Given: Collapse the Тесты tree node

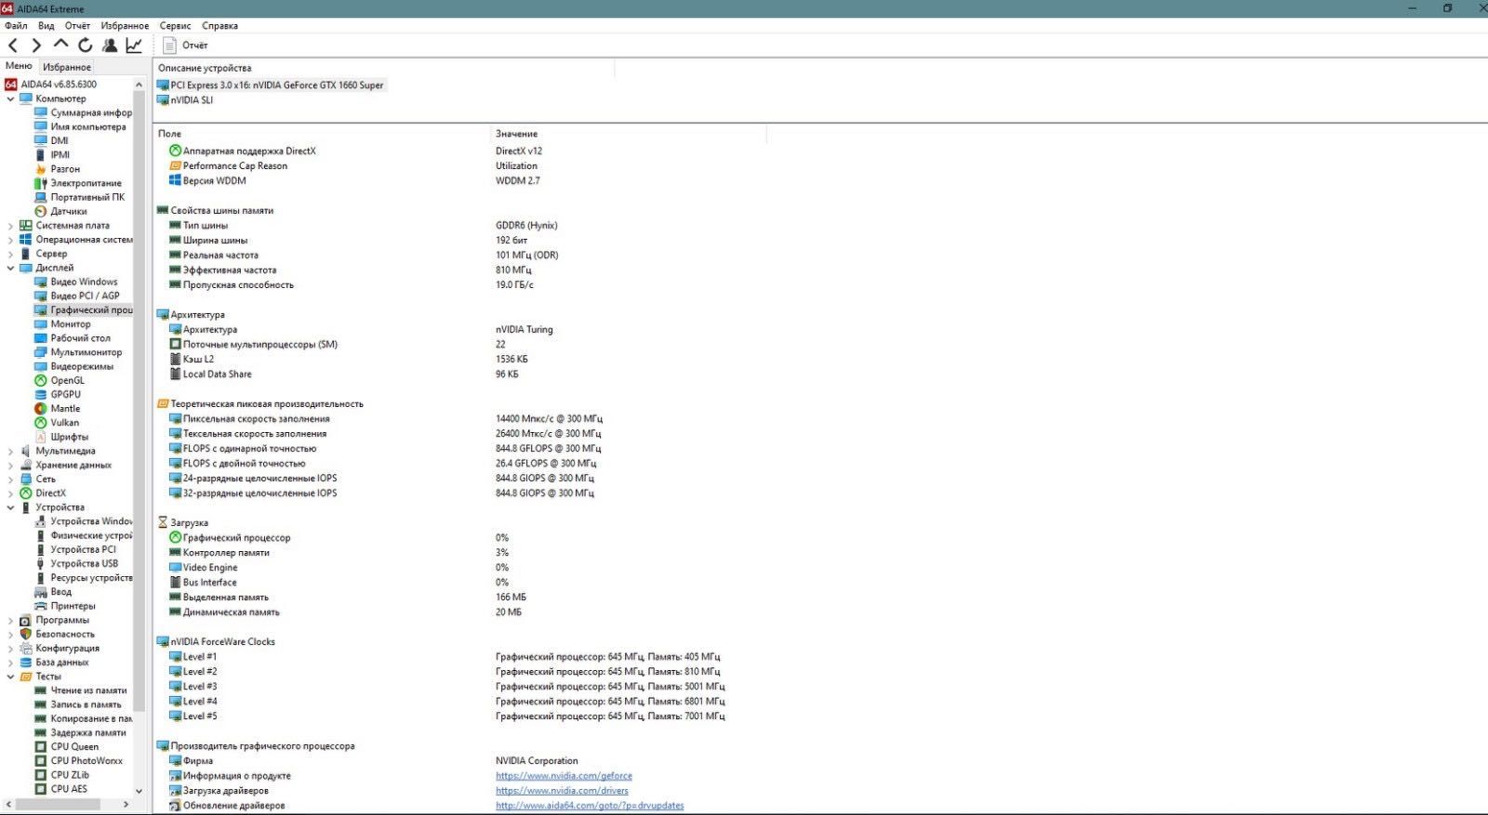Looking at the screenshot, I should (10, 677).
